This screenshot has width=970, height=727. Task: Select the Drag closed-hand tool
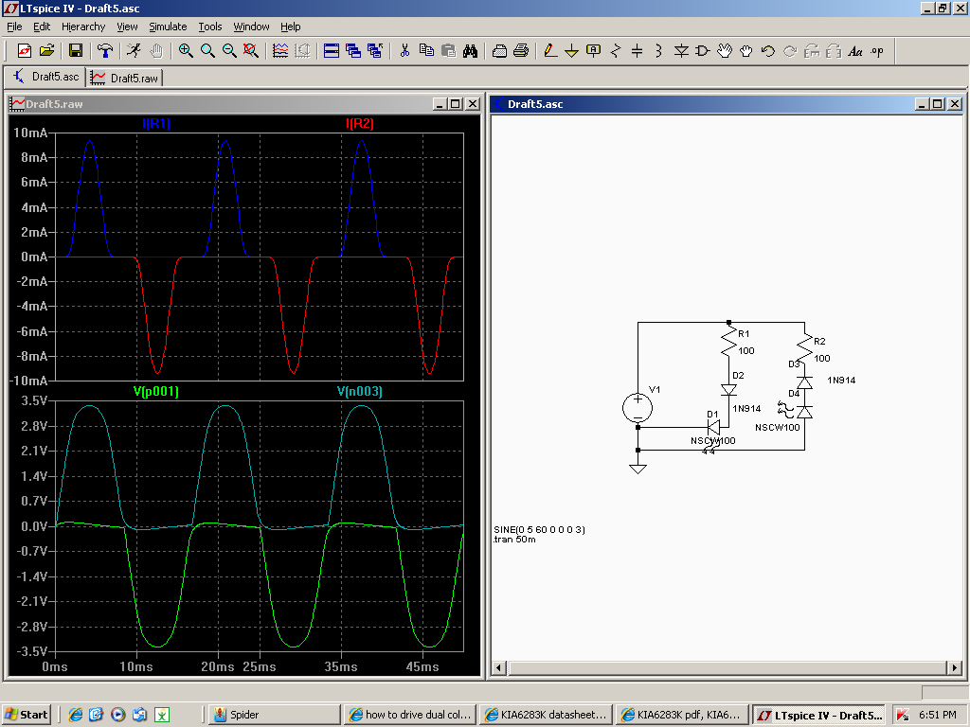tap(746, 51)
